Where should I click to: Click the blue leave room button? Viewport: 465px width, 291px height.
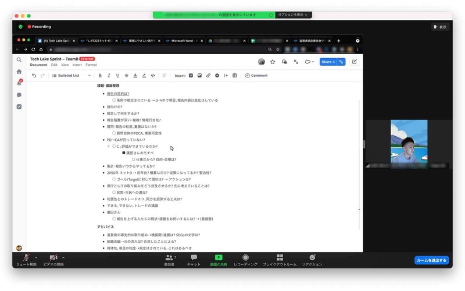click(x=431, y=260)
